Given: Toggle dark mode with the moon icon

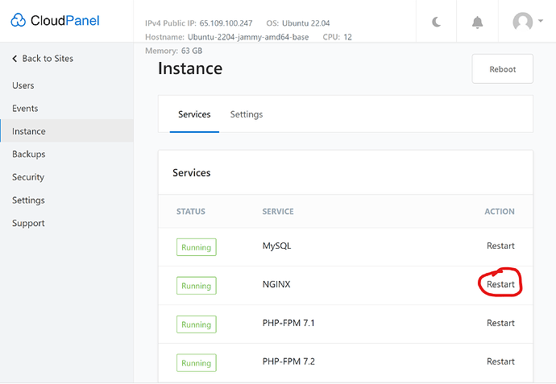Looking at the screenshot, I should (437, 22).
